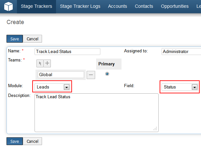Click the bottom Cancel button
This screenshot has height=148, width=201.
[33, 141]
